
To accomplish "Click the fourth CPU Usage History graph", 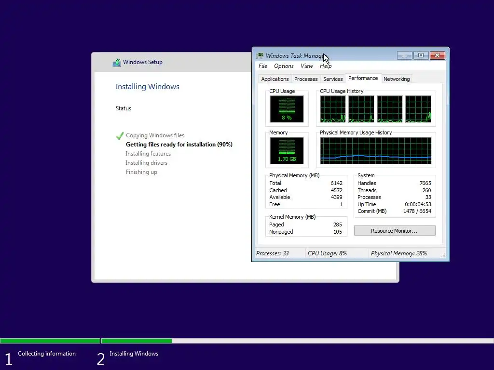I will click(418, 109).
